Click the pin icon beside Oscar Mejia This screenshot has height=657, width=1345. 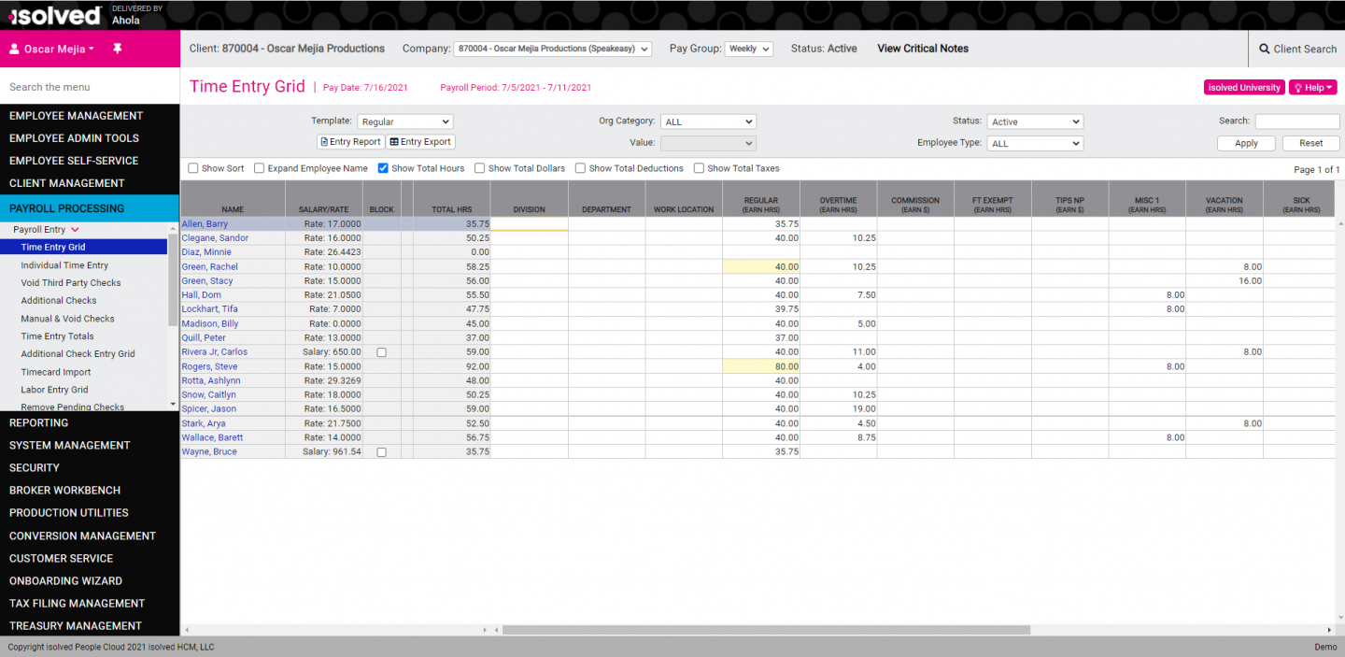(x=118, y=49)
